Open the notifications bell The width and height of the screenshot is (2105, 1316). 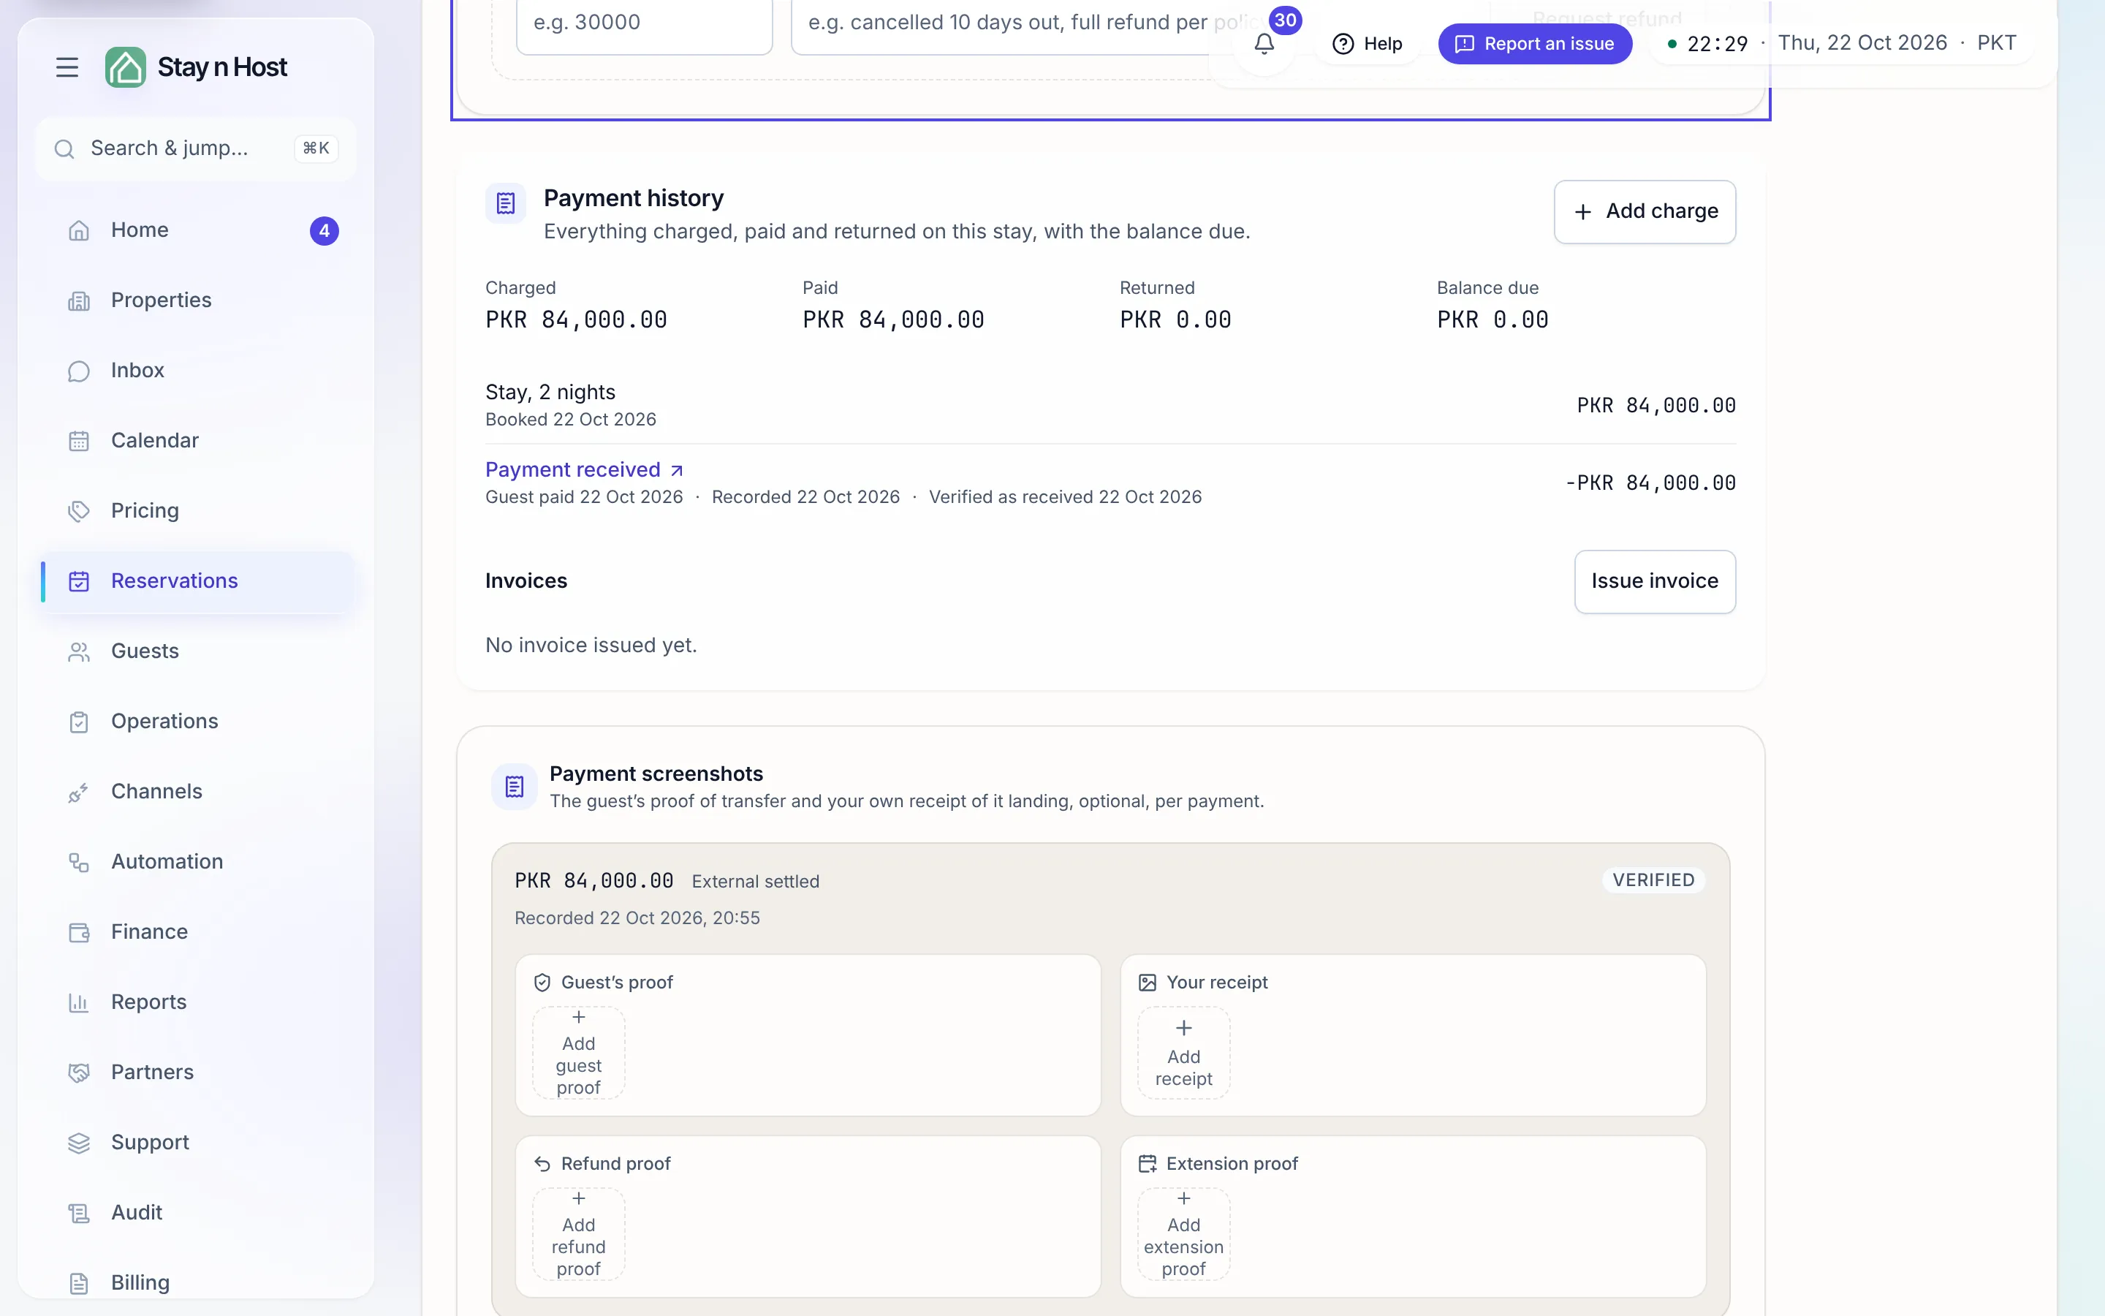click(1264, 44)
